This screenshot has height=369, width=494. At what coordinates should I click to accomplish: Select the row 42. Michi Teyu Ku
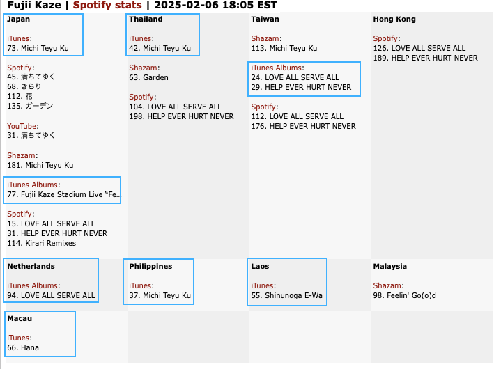pos(160,48)
